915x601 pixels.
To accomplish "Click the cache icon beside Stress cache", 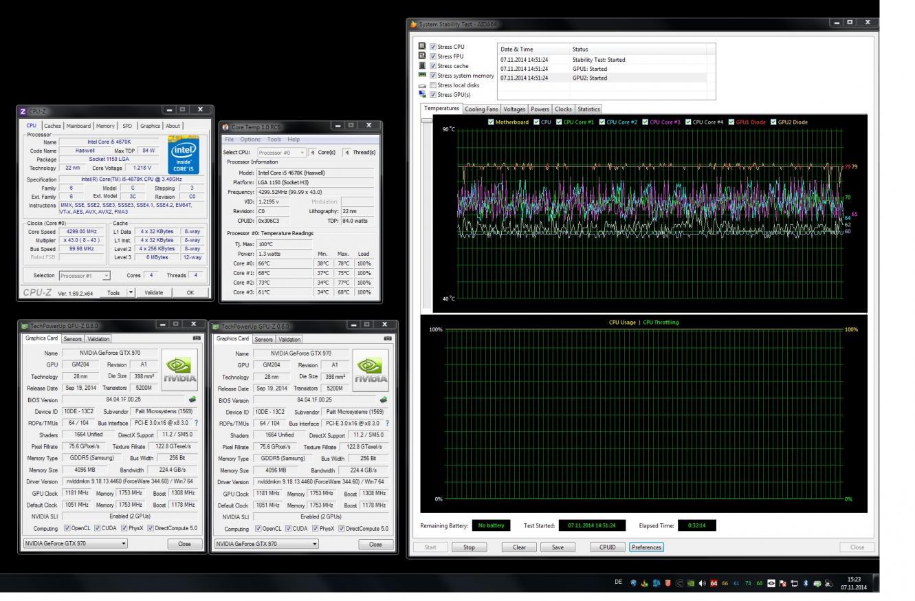I will tap(423, 65).
